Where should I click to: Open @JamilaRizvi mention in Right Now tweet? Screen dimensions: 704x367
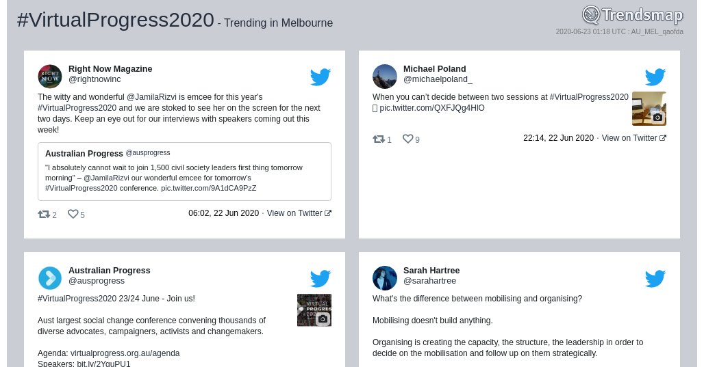[x=151, y=97]
